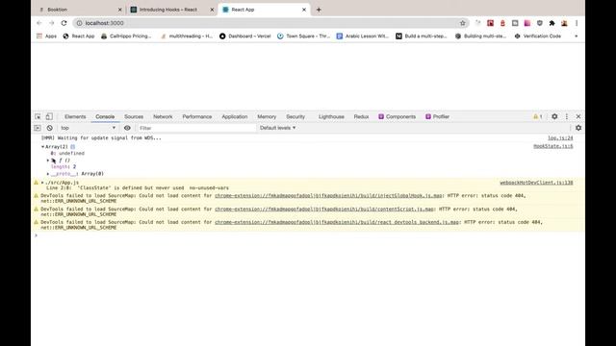Open the injectGlobalHook.js.map link
The height and width of the screenshot is (346, 616).
click(x=328, y=195)
